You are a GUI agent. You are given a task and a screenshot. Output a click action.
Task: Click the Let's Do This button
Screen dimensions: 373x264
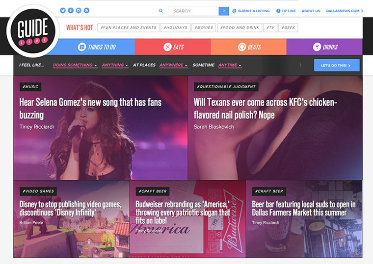337,65
